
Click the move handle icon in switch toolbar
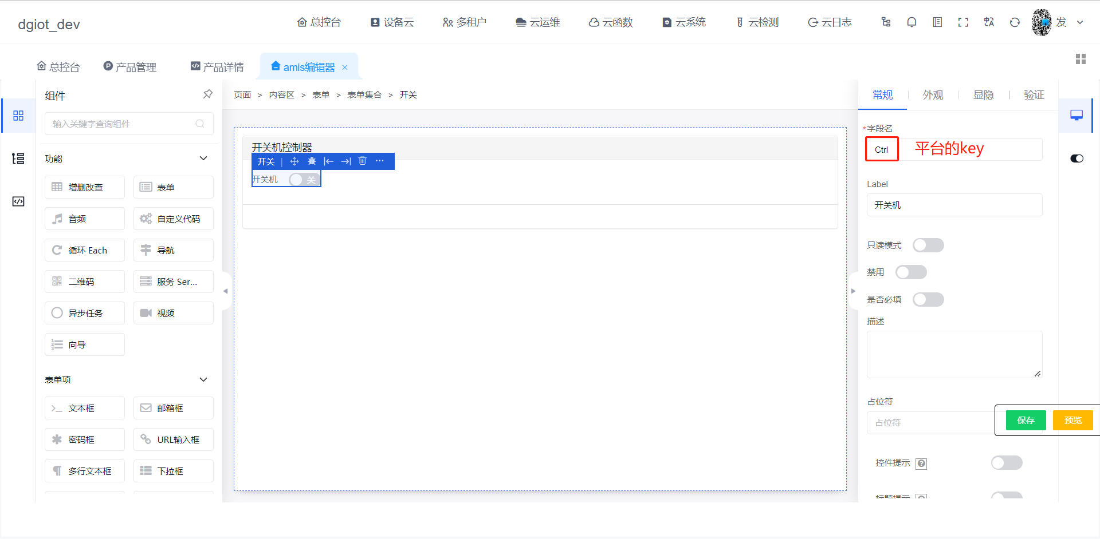click(294, 161)
